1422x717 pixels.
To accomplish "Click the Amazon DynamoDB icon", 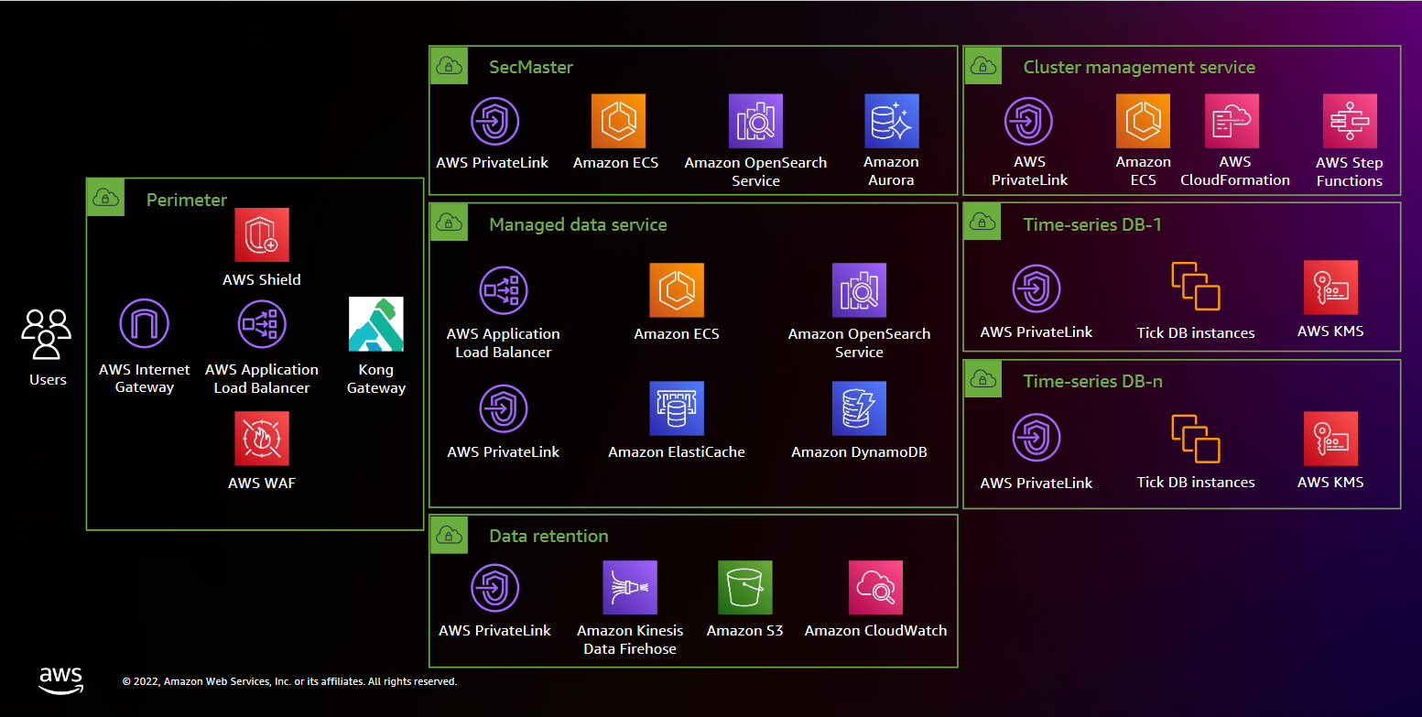I will pos(859,407).
